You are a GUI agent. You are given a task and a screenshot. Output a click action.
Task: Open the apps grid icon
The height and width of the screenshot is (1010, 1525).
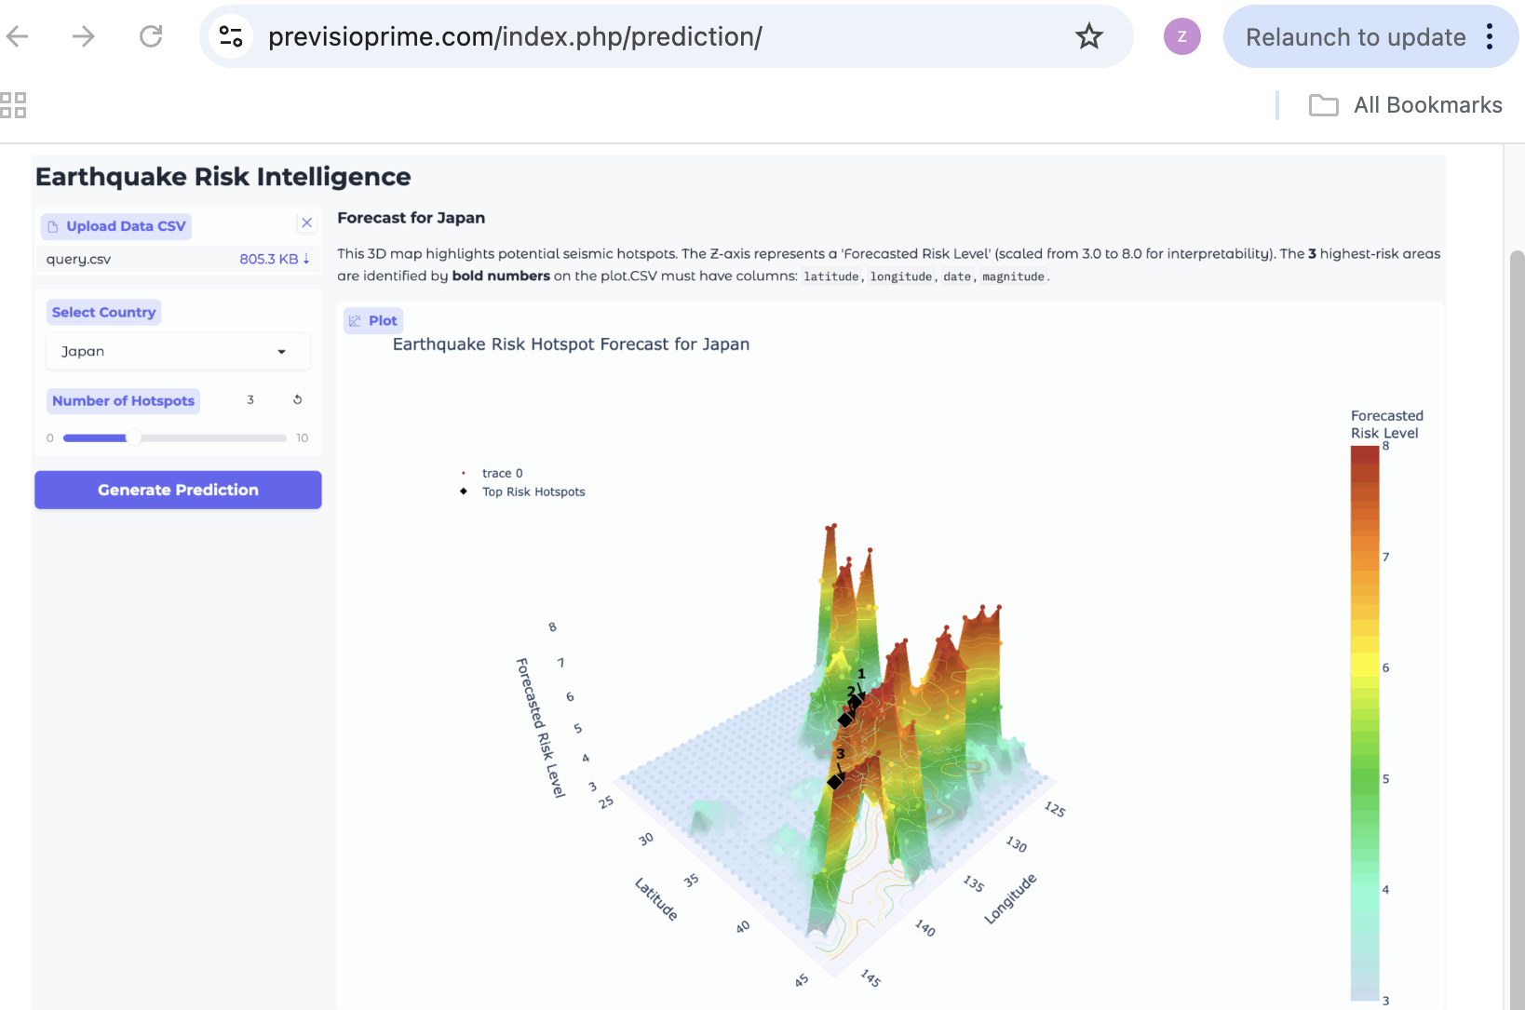tap(13, 105)
